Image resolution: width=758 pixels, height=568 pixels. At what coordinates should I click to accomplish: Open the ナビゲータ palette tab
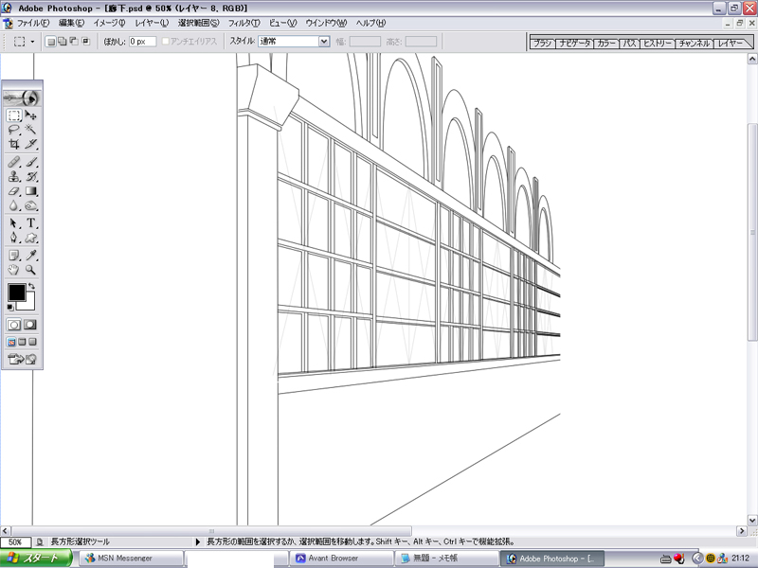(x=574, y=44)
